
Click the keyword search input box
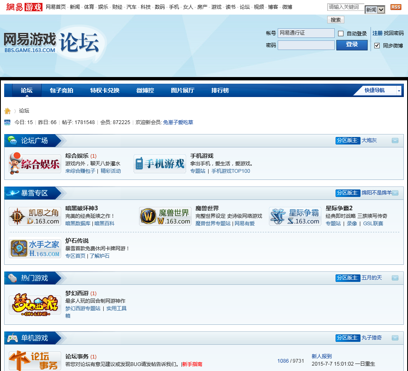click(346, 7)
